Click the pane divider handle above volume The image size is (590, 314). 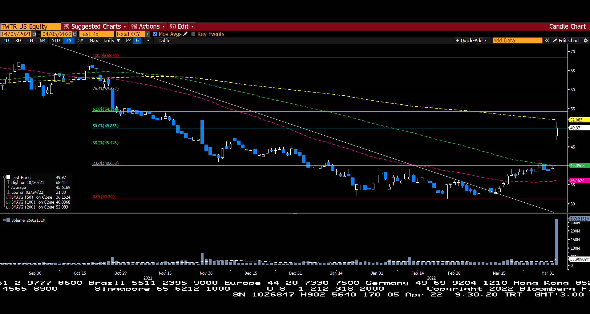[295, 213]
